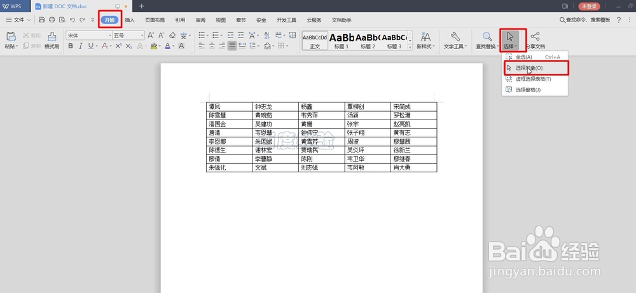Image resolution: width=636 pixels, height=293 pixels.
Task: Expand the bullet list dropdown arrow
Action: 207,36
